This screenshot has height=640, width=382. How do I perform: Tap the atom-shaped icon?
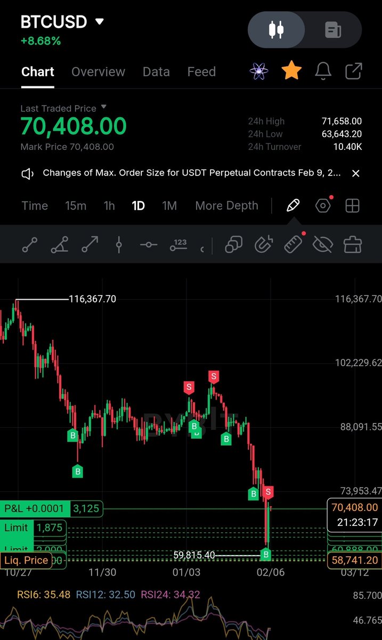[x=258, y=71]
